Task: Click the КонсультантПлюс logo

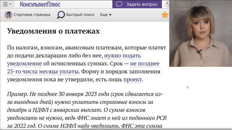Action: tap(40, 4)
